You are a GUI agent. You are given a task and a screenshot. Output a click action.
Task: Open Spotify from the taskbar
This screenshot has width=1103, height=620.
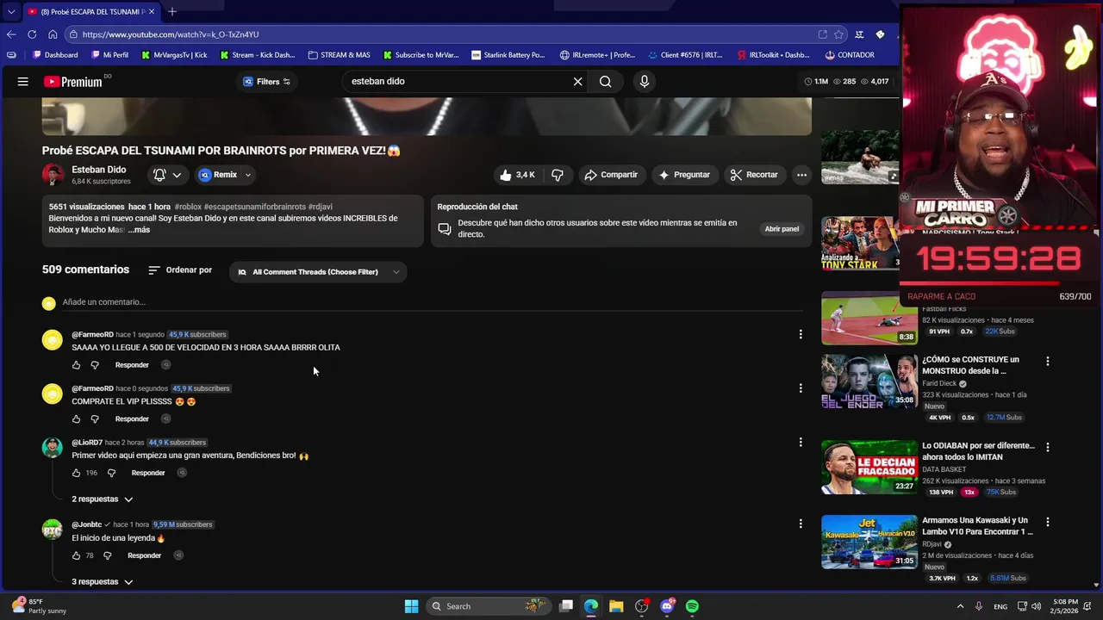point(692,606)
